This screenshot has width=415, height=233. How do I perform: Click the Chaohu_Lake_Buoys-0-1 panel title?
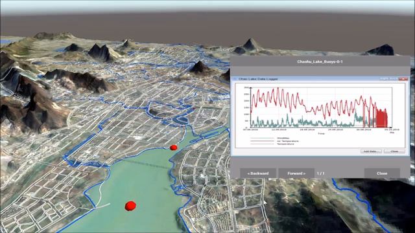[320, 61]
